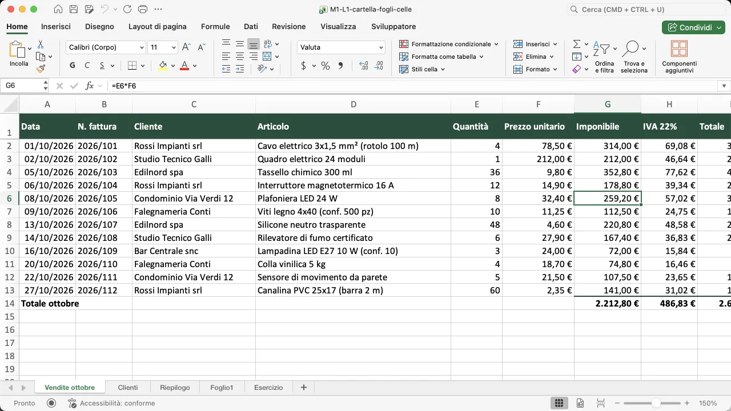Screen dimensions: 731x411
Task: Click the Ordina e filtra icon
Action: 604,57
